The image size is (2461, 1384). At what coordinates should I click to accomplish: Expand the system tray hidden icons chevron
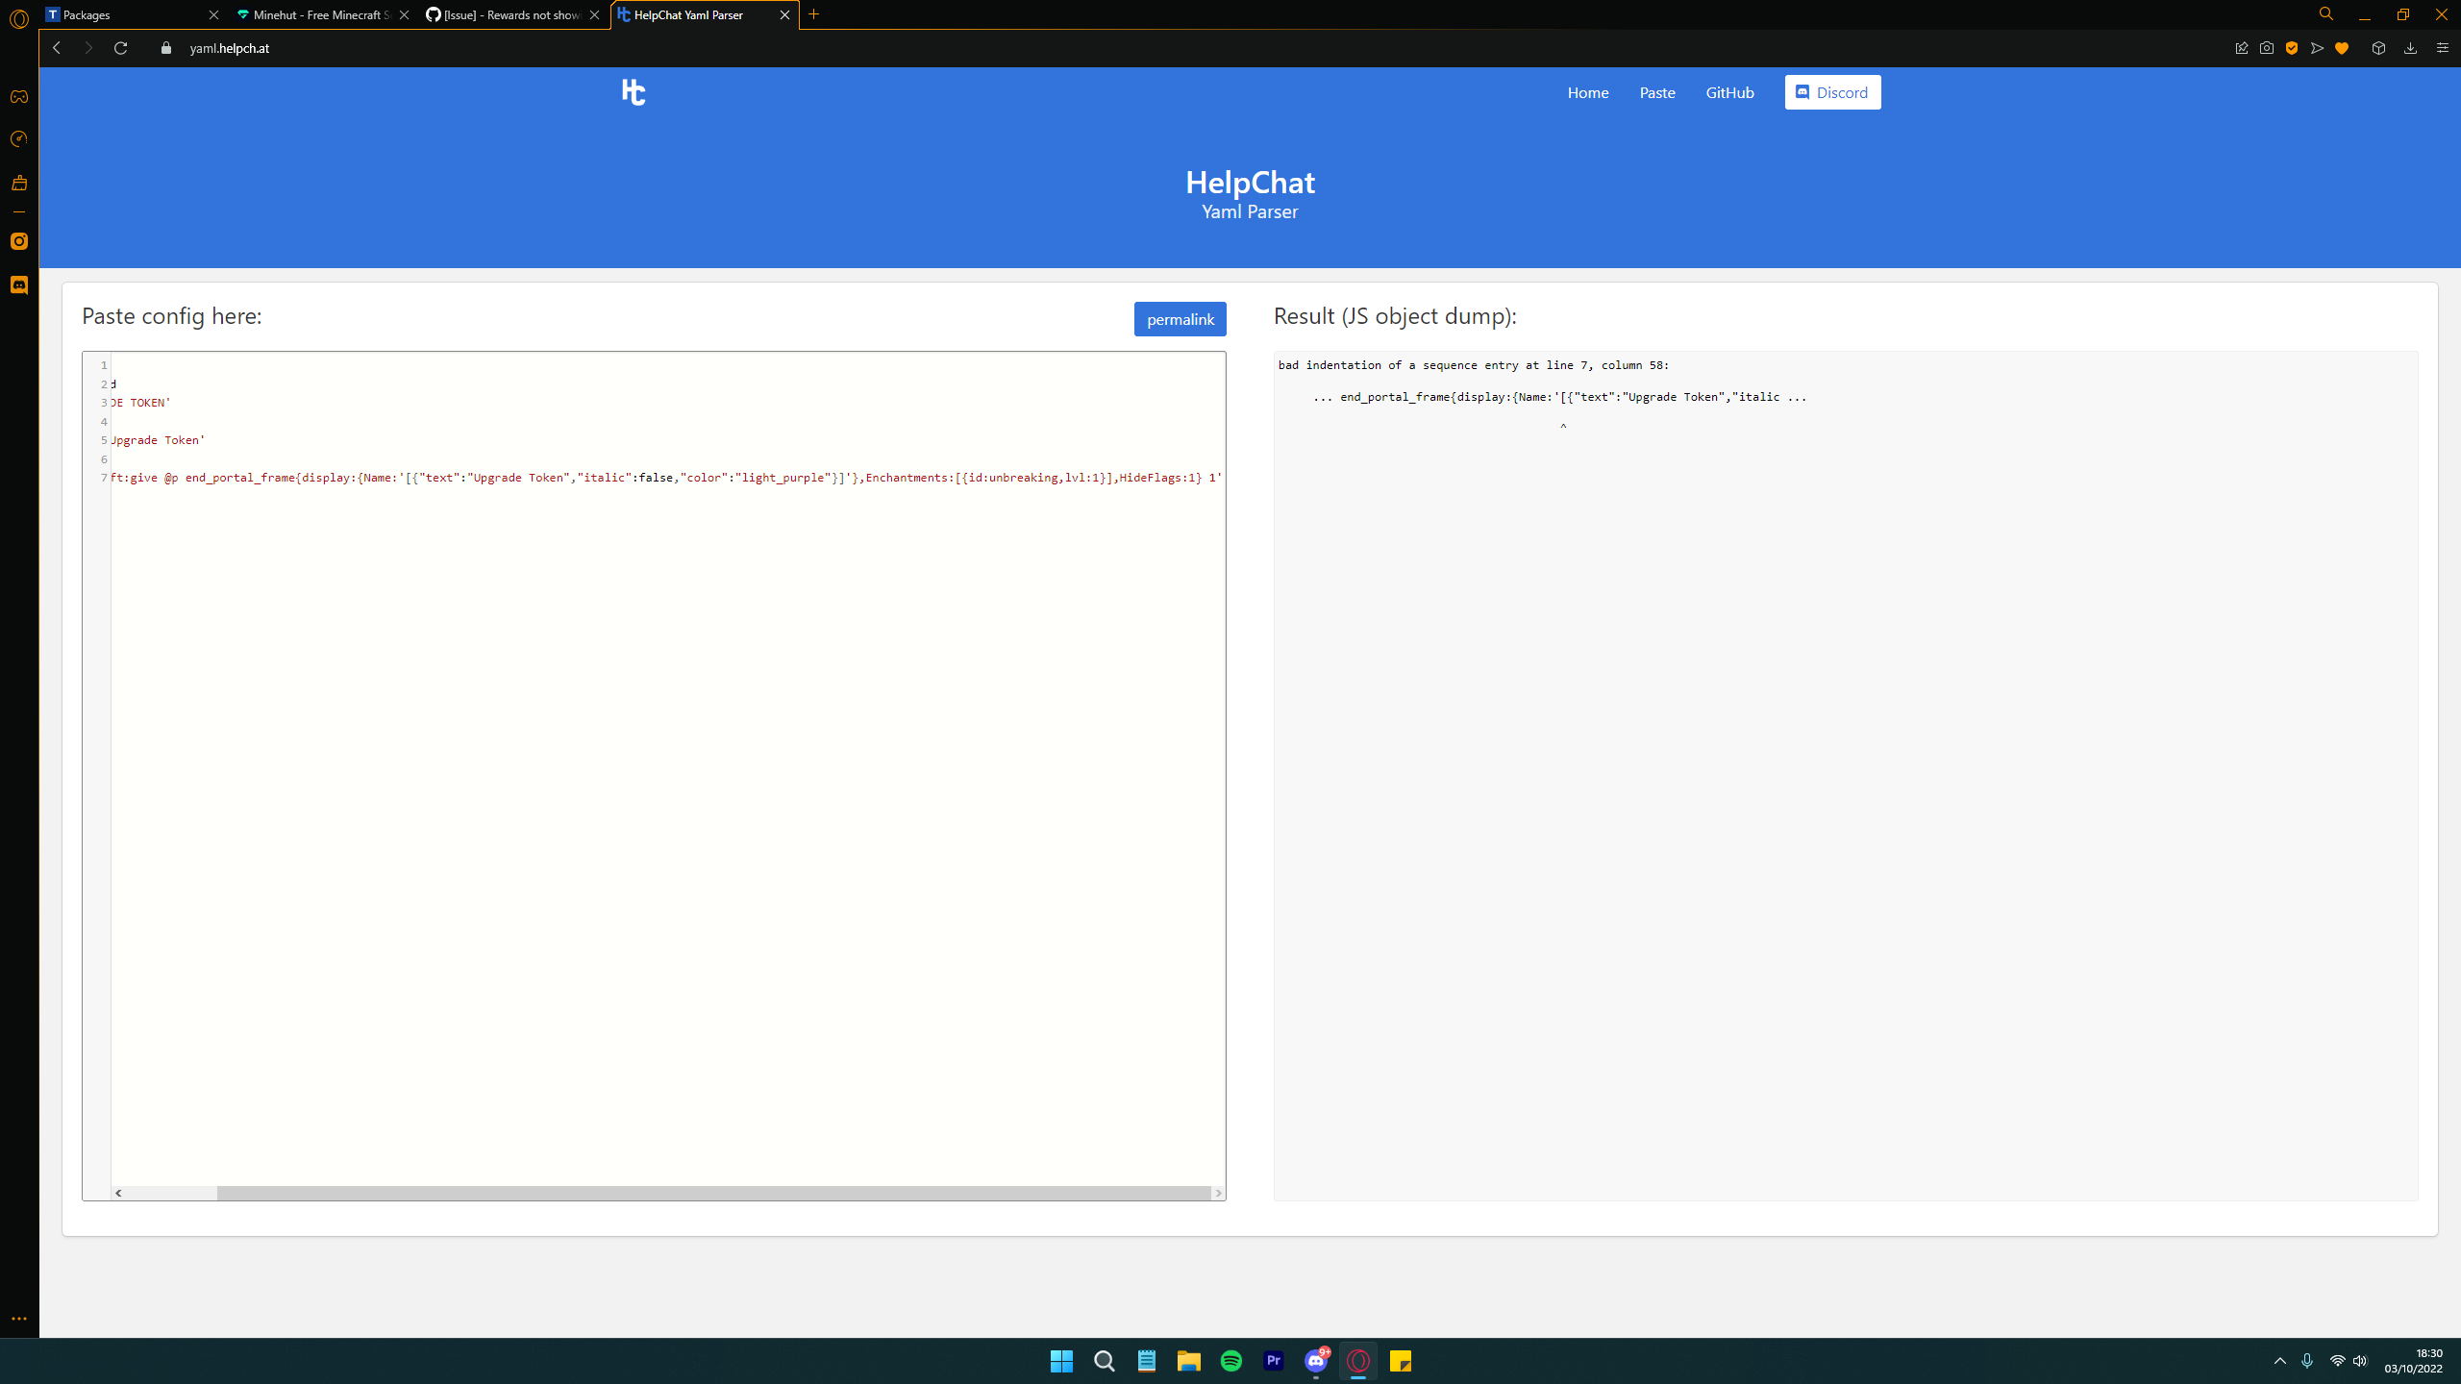coord(2279,1361)
